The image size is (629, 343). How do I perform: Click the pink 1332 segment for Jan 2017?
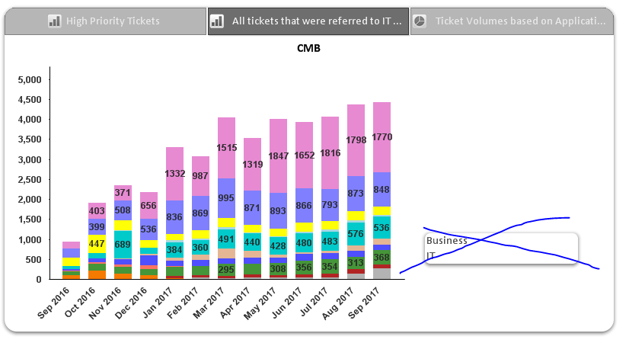click(x=174, y=174)
